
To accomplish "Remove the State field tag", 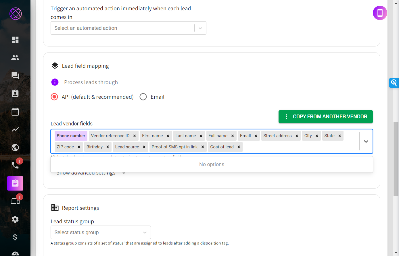I will pyautogui.click(x=339, y=136).
